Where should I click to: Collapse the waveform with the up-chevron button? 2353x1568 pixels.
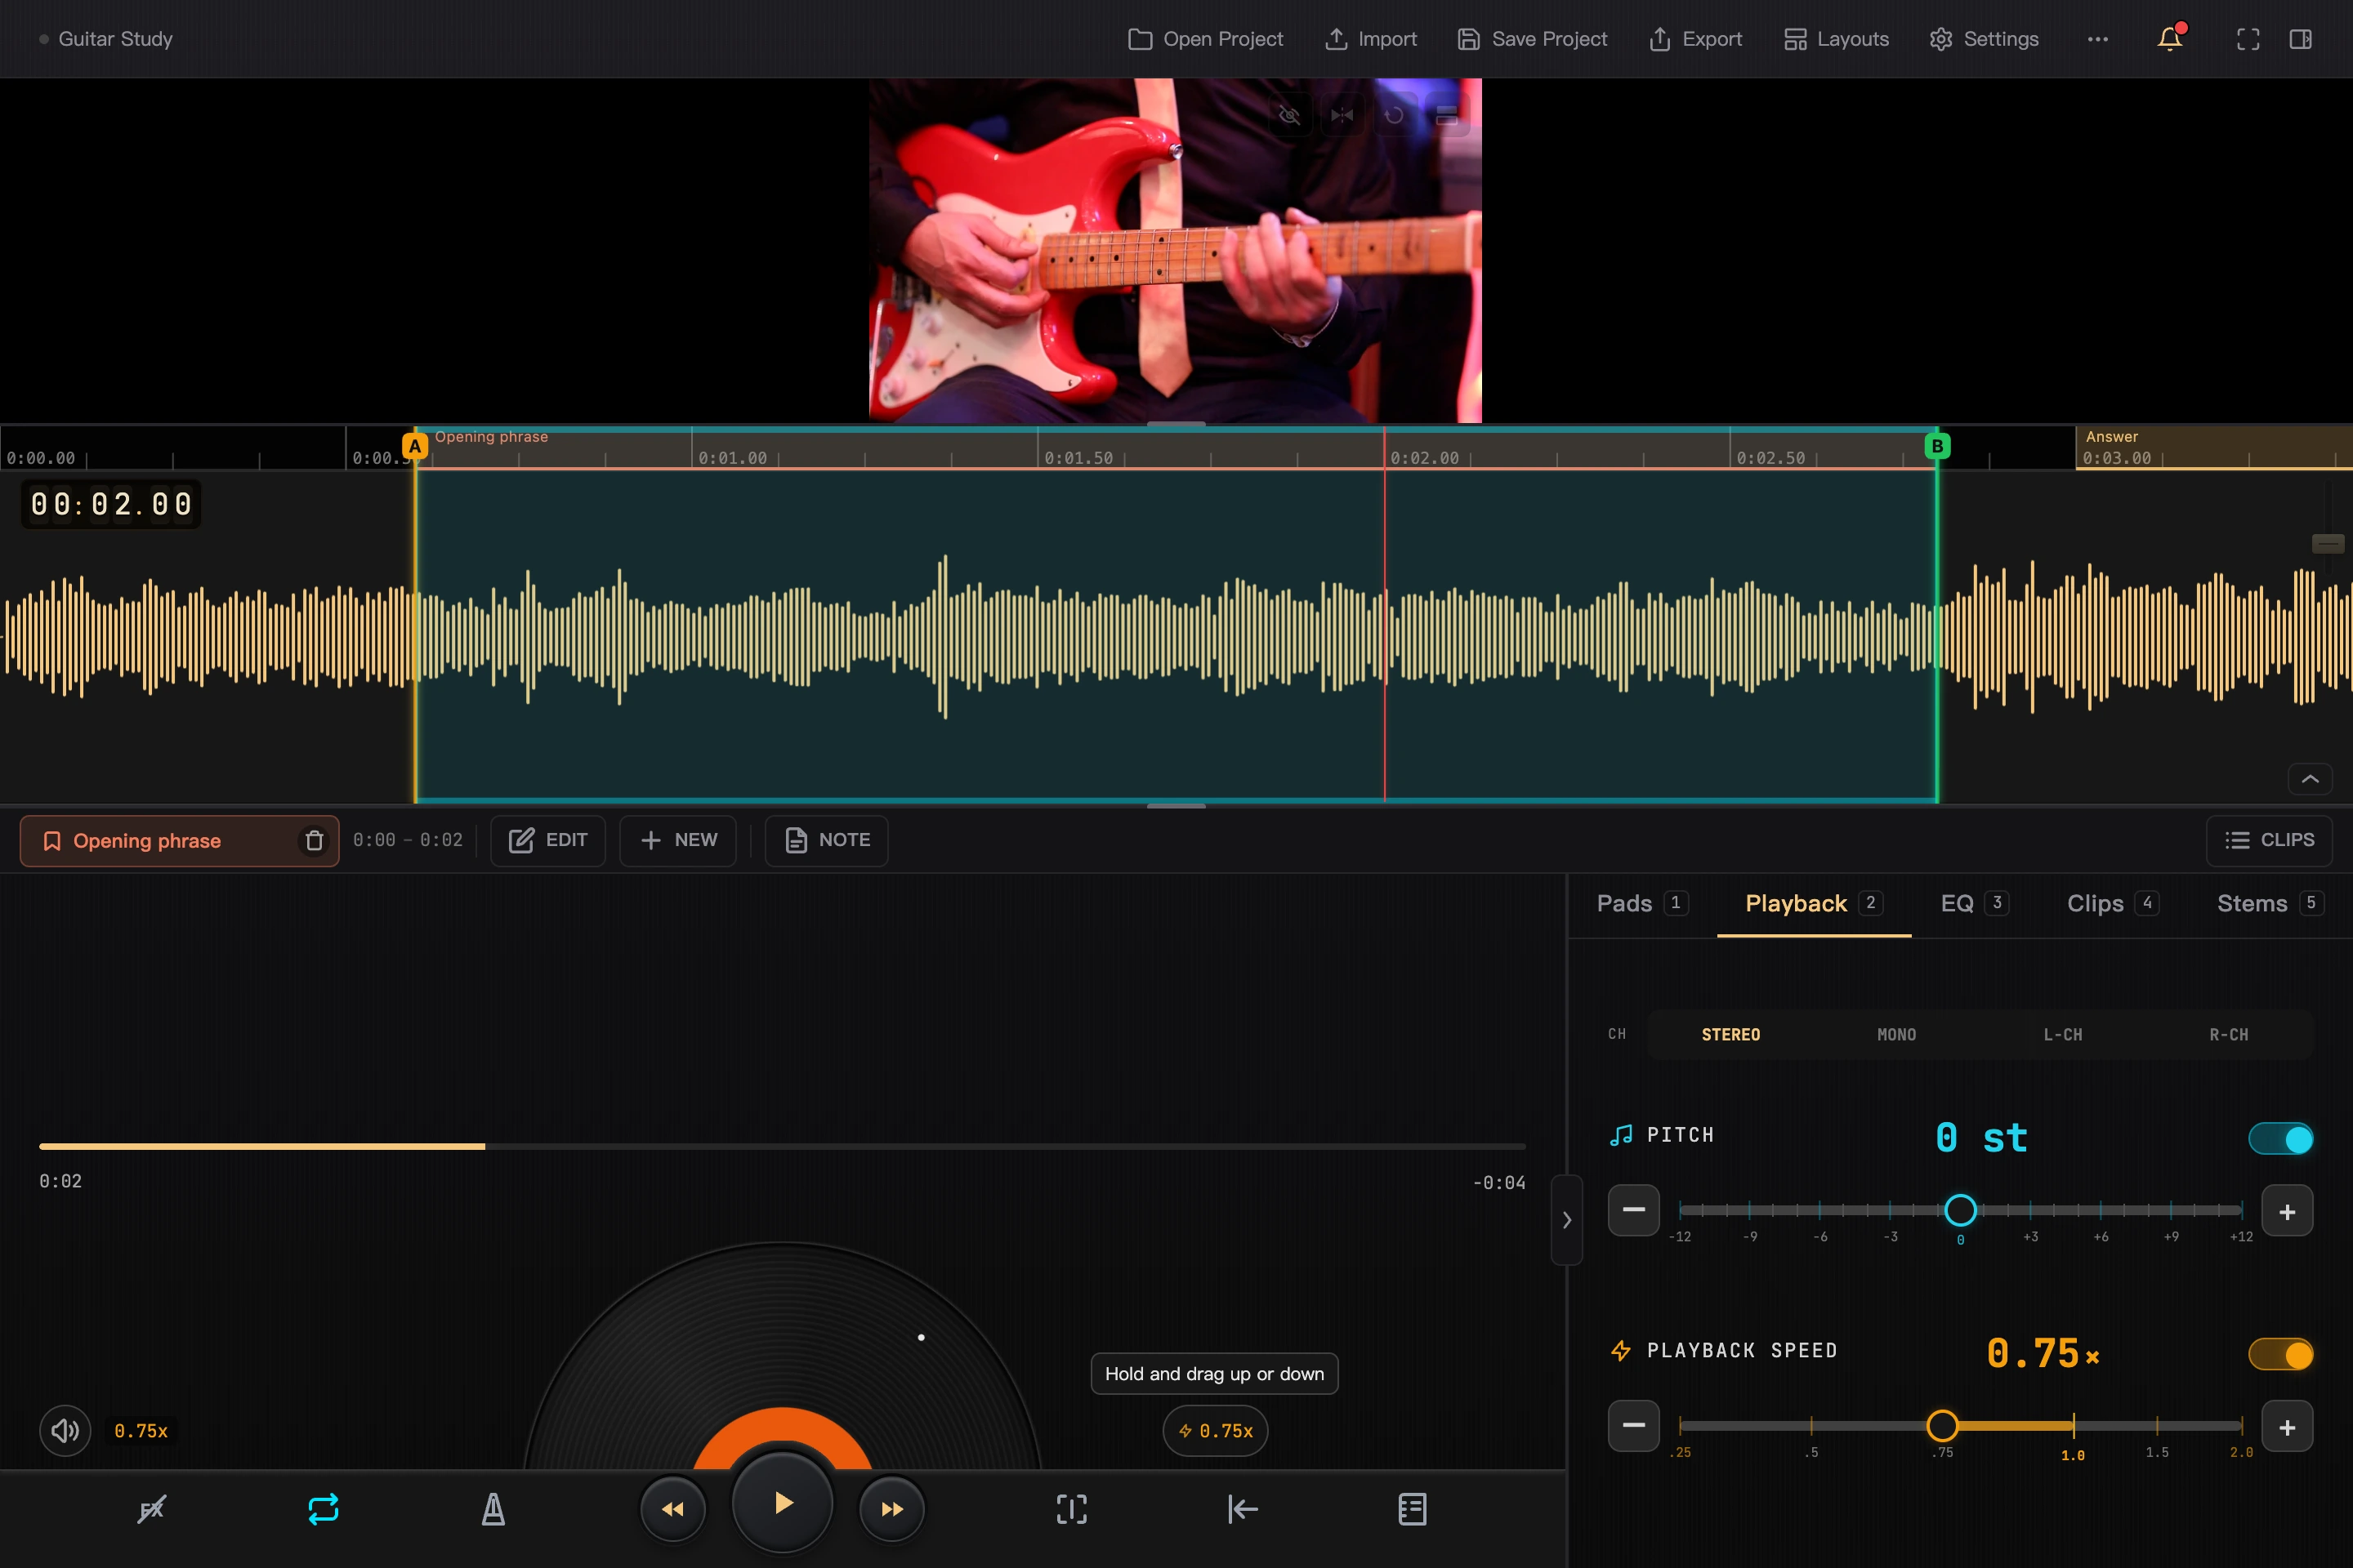click(2310, 779)
